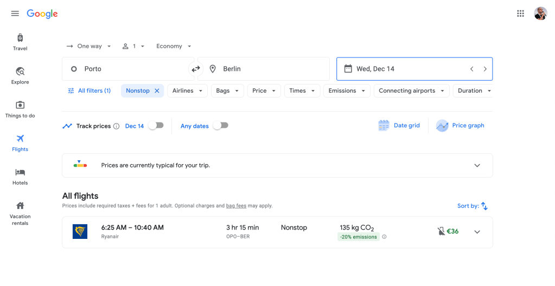
Task: Click the bag fees link
Action: pyautogui.click(x=235, y=206)
